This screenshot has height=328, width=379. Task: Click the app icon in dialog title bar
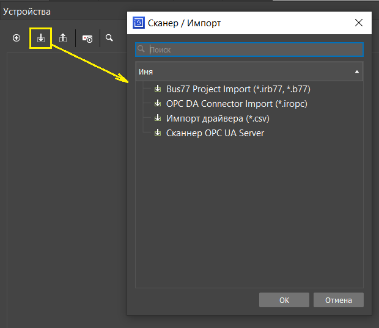coord(139,23)
